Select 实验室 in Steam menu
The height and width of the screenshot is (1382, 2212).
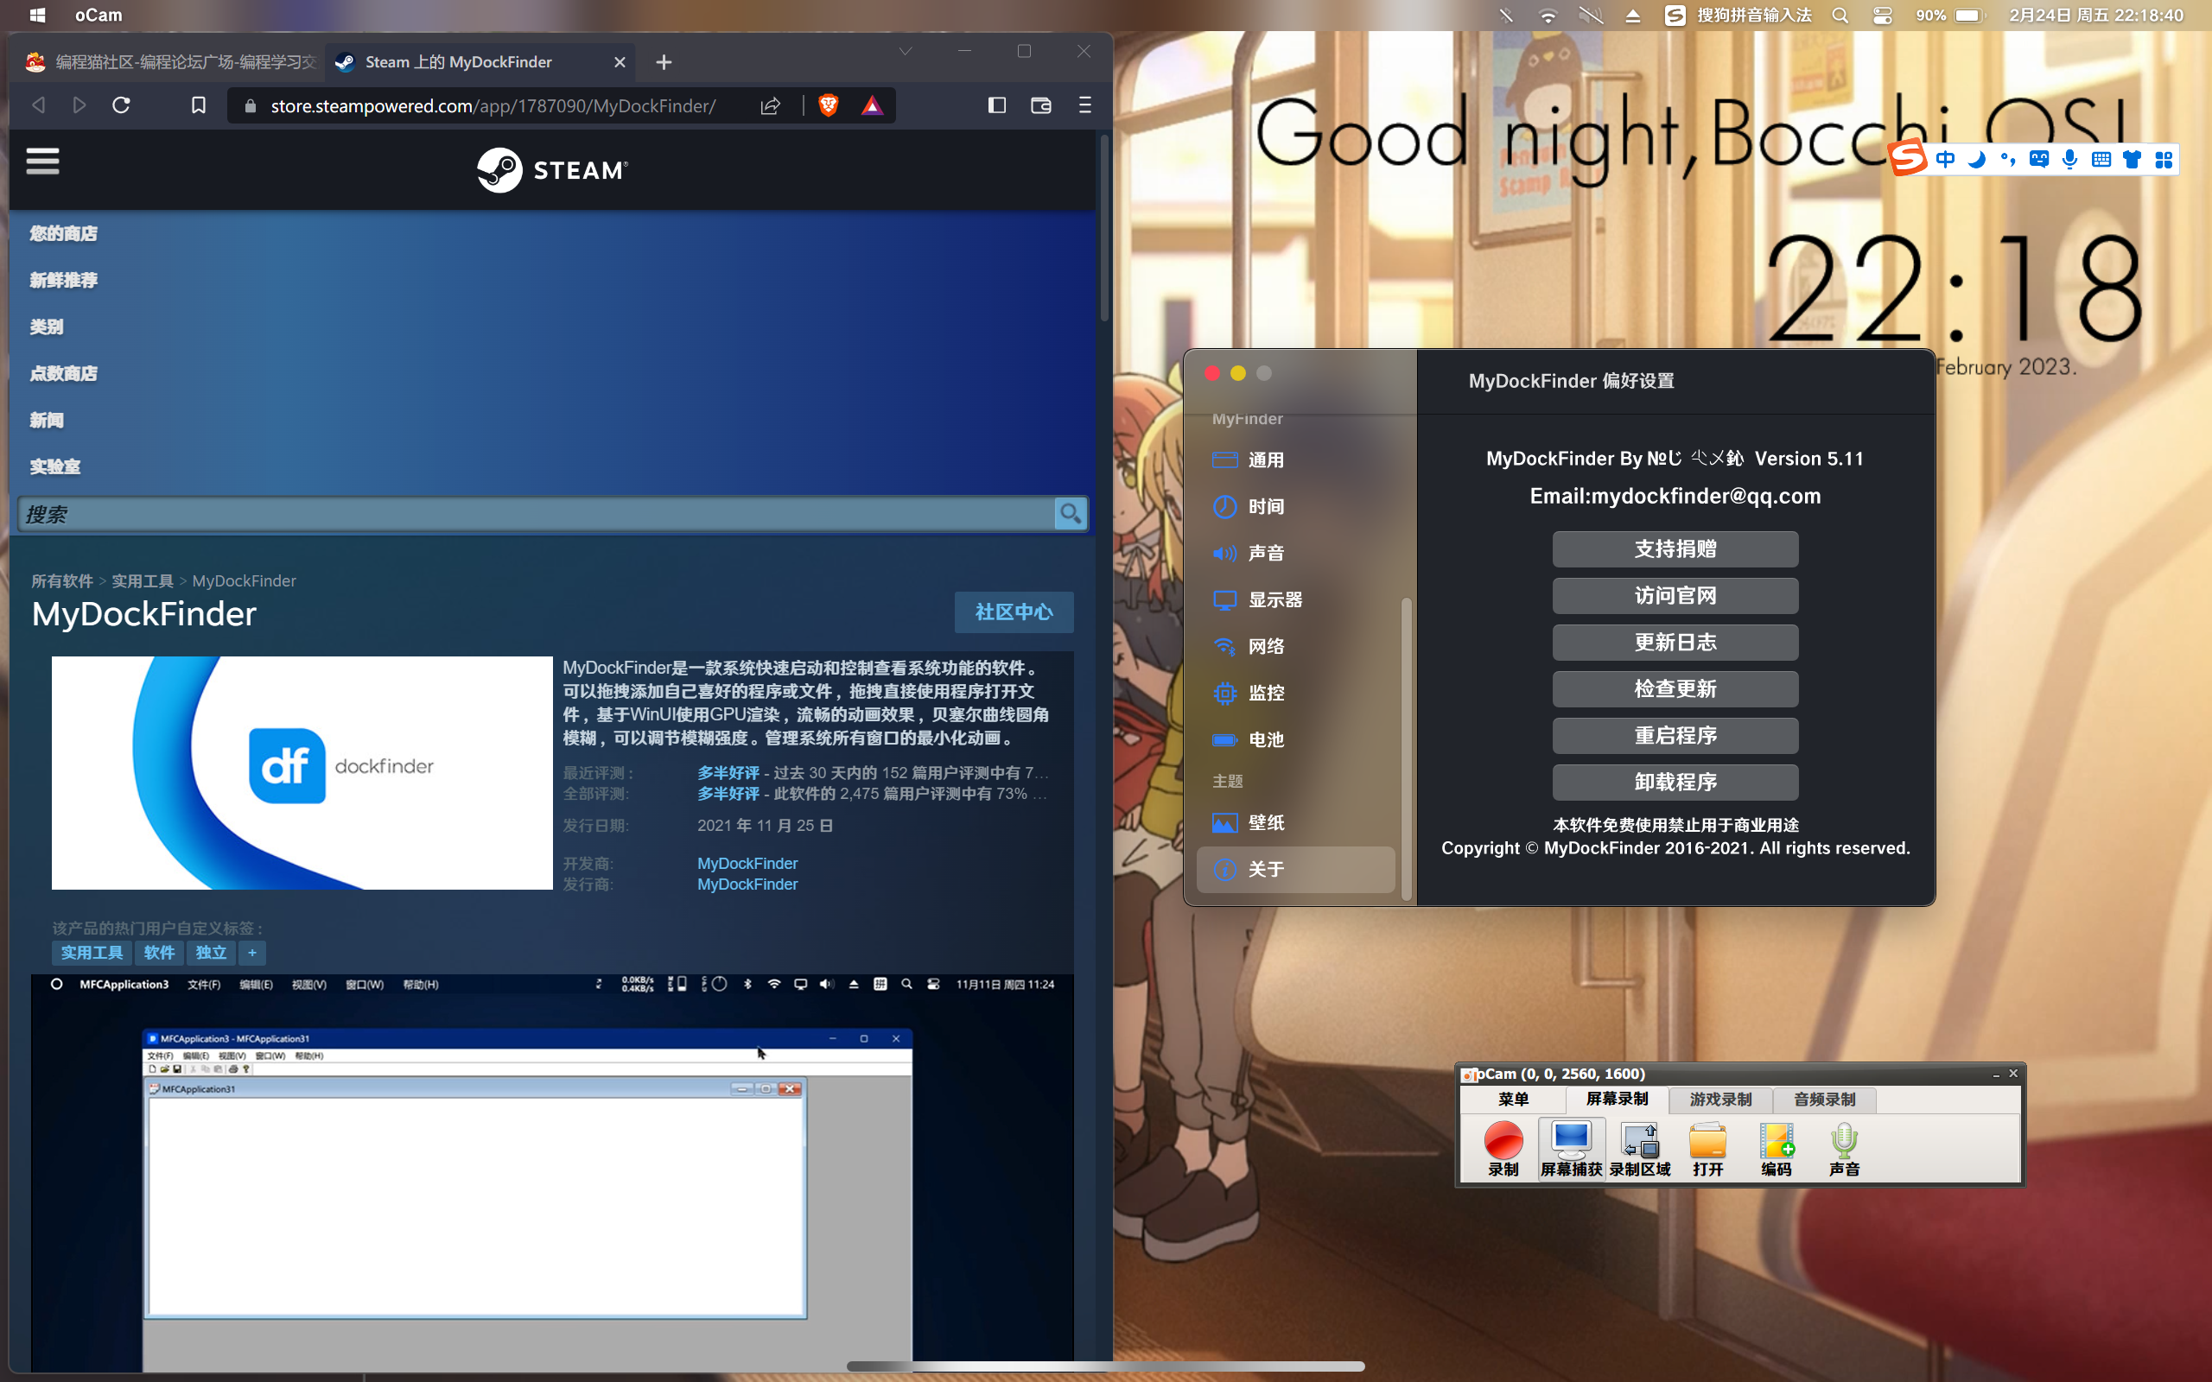[x=54, y=466]
